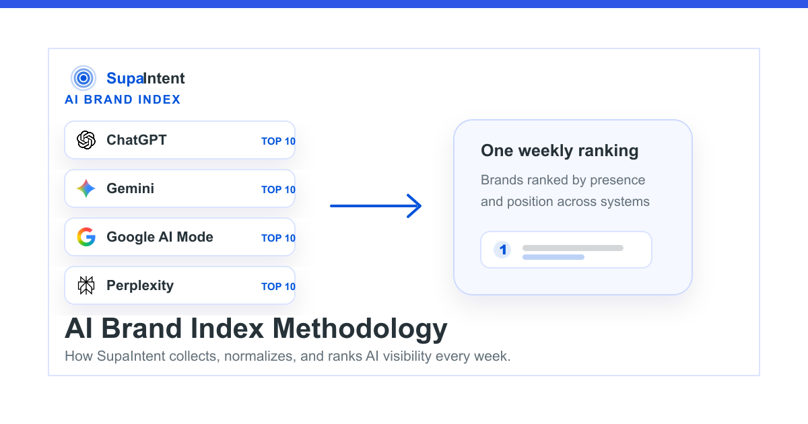Click the AI Brand Index Methodology title
The height and width of the screenshot is (424, 808).
click(256, 328)
